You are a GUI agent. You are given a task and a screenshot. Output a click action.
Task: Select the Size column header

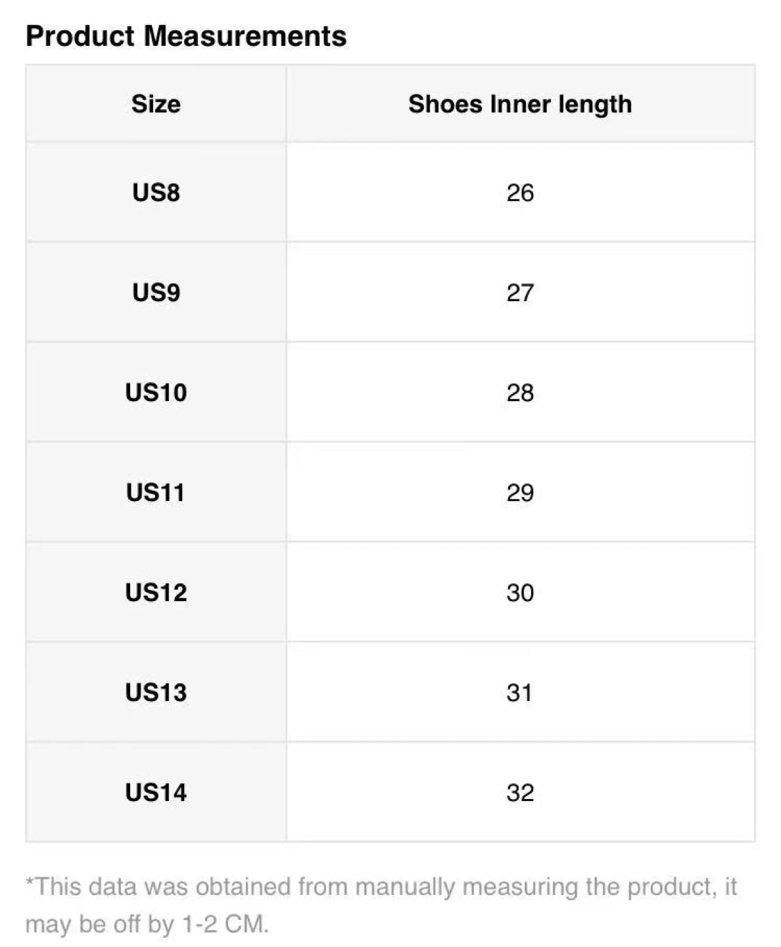pyautogui.click(x=156, y=104)
